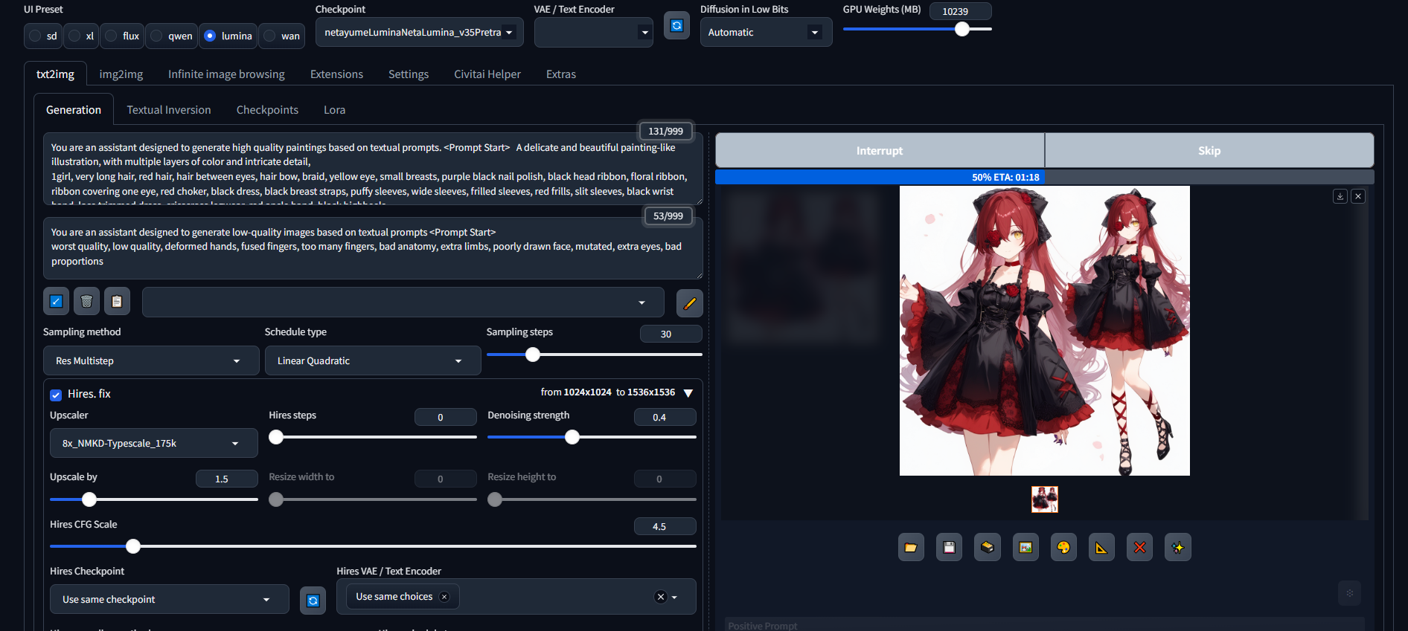Click the Sampling steps number field
Image resolution: width=1408 pixels, height=631 pixels.
click(671, 334)
